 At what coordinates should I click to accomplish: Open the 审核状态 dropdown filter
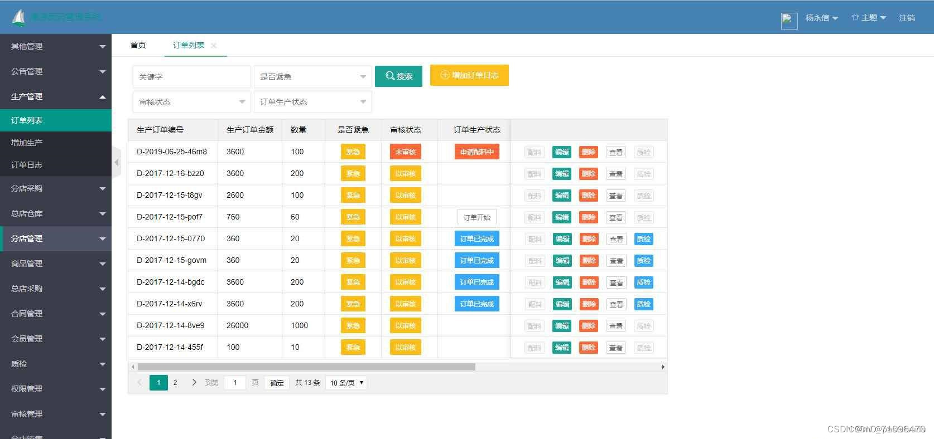pos(191,102)
